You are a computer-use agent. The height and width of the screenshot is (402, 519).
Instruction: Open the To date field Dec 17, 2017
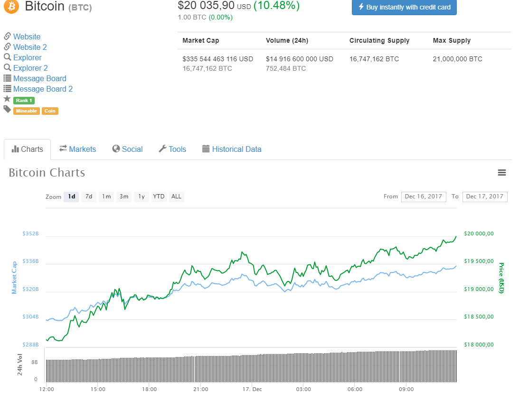(x=484, y=196)
